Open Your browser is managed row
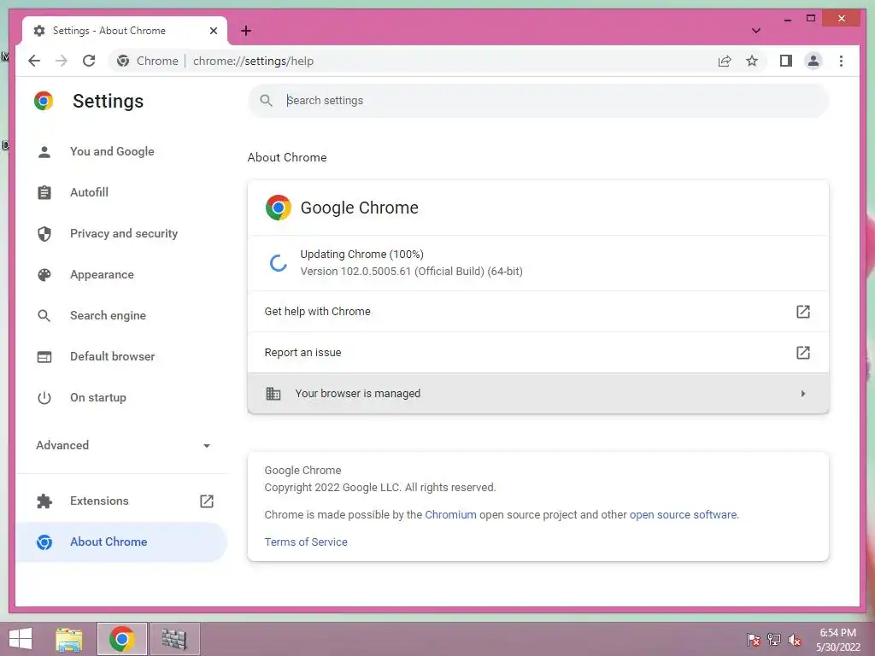The width and height of the screenshot is (875, 656). tap(538, 393)
